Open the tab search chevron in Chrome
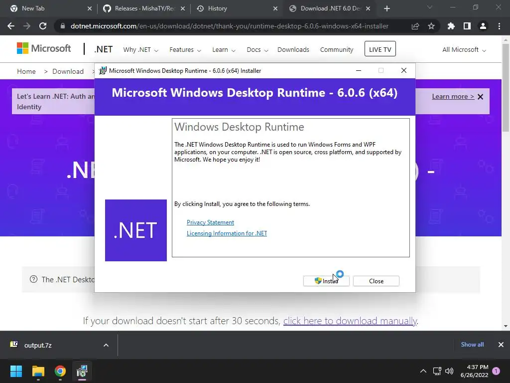This screenshot has width=510, height=383. pyautogui.click(x=430, y=7)
